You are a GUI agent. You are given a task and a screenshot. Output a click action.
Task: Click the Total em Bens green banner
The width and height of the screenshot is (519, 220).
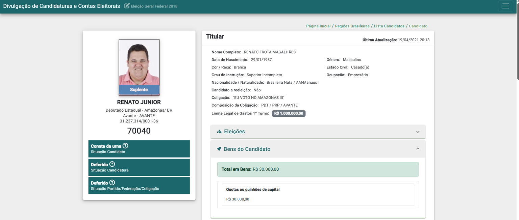(318, 169)
